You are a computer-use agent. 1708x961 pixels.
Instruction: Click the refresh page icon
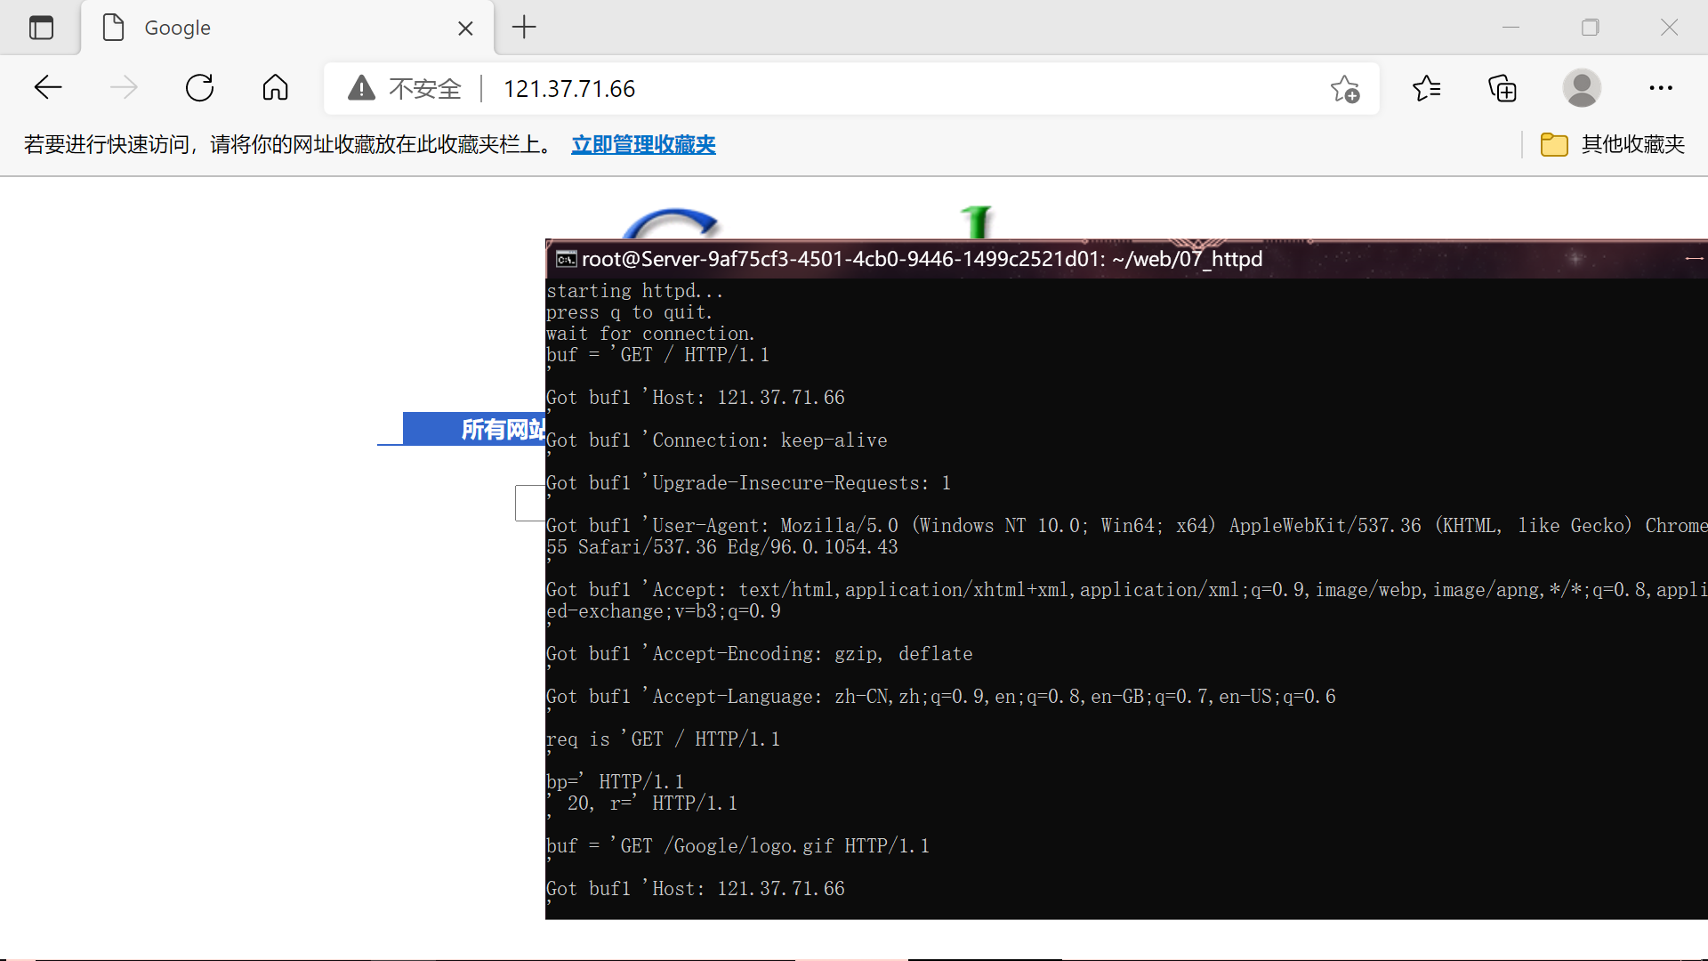pyautogui.click(x=199, y=88)
